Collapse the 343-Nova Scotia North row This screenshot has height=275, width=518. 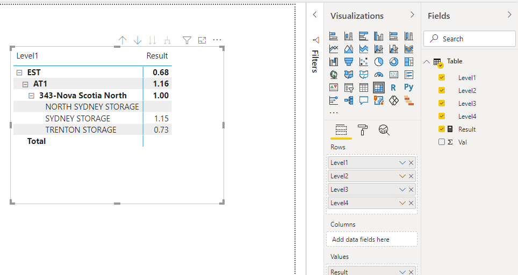[x=31, y=96]
